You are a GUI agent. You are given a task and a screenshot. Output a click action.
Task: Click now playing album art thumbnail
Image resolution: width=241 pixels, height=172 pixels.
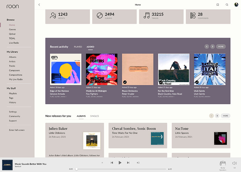pos(7,165)
